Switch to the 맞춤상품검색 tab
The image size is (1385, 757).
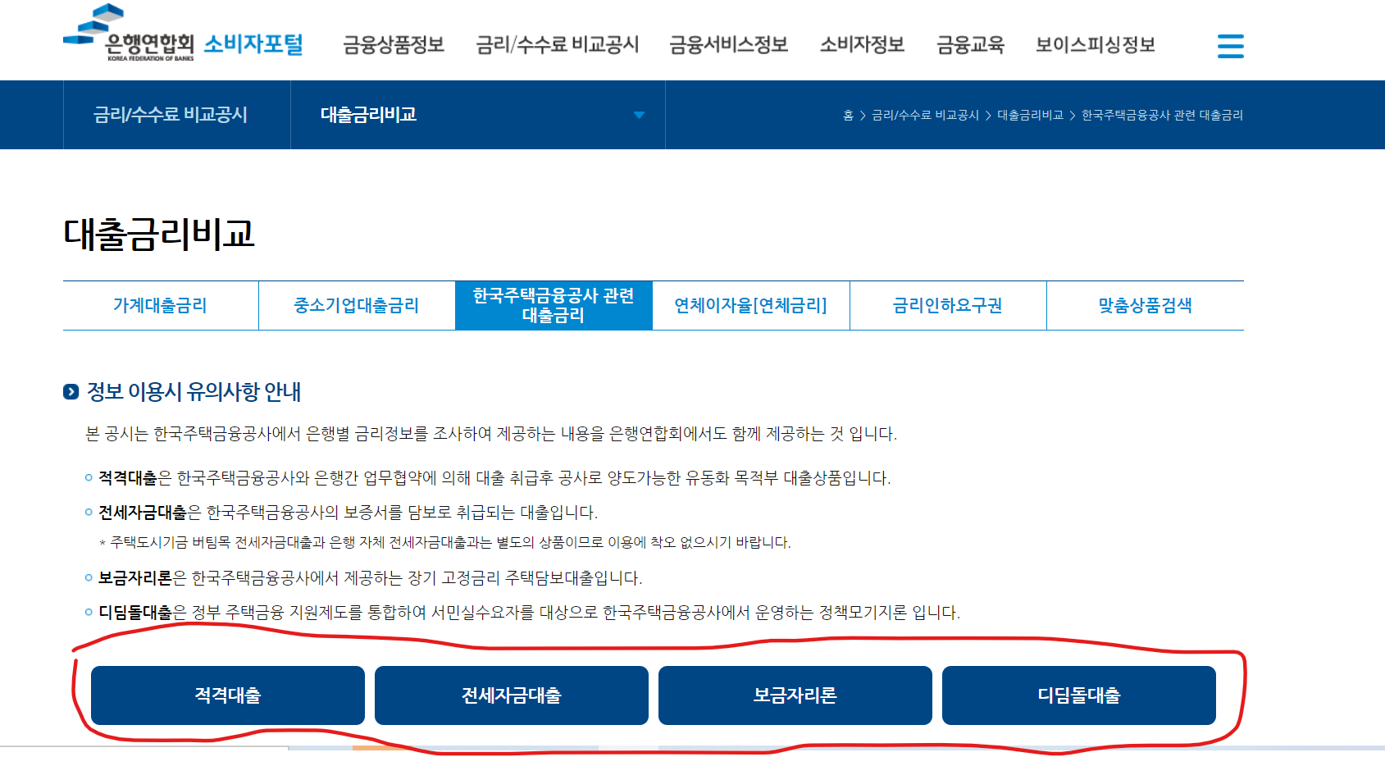[x=1146, y=306]
